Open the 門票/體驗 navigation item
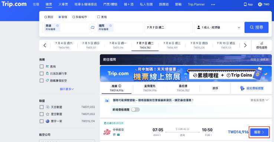The width and height of the screenshot is (274, 142). [110, 4]
